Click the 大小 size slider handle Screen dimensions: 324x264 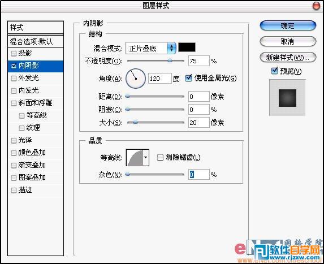point(135,122)
